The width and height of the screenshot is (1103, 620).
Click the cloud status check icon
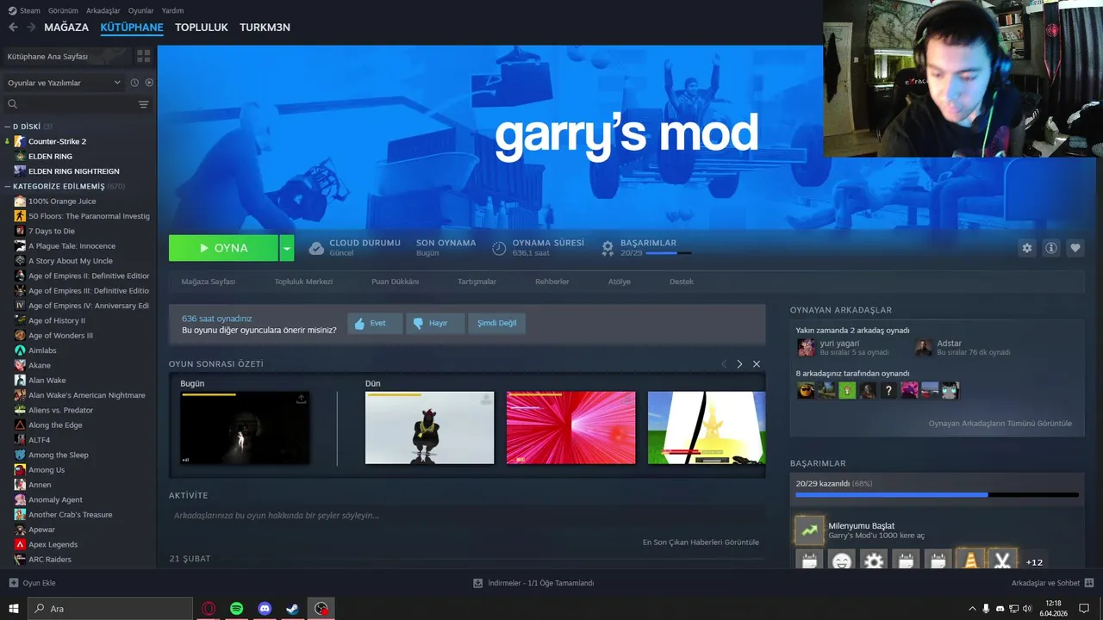tap(316, 248)
